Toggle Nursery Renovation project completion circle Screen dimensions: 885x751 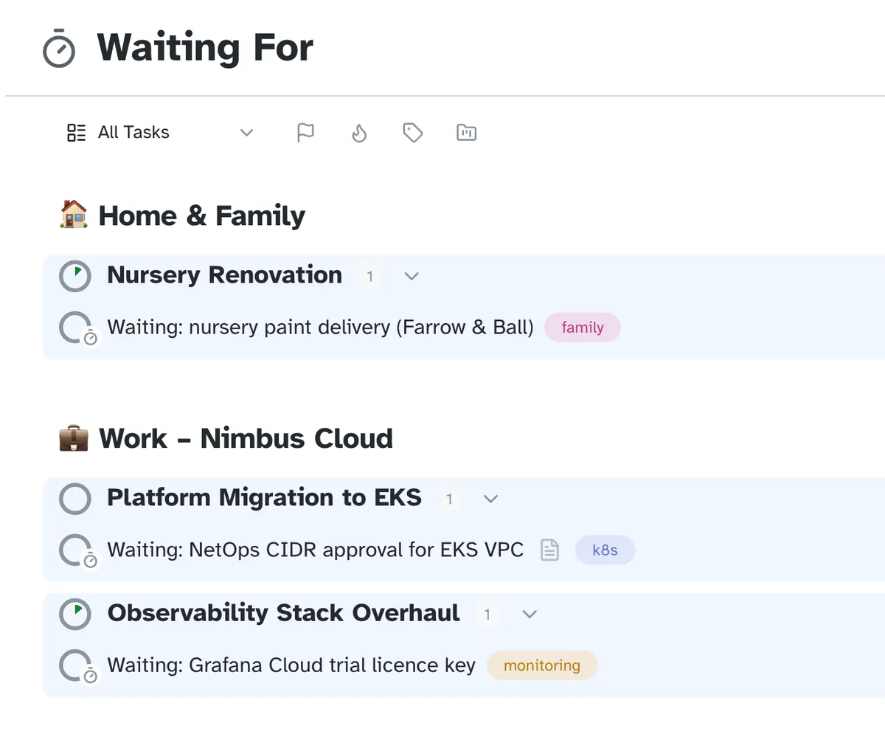tap(75, 276)
